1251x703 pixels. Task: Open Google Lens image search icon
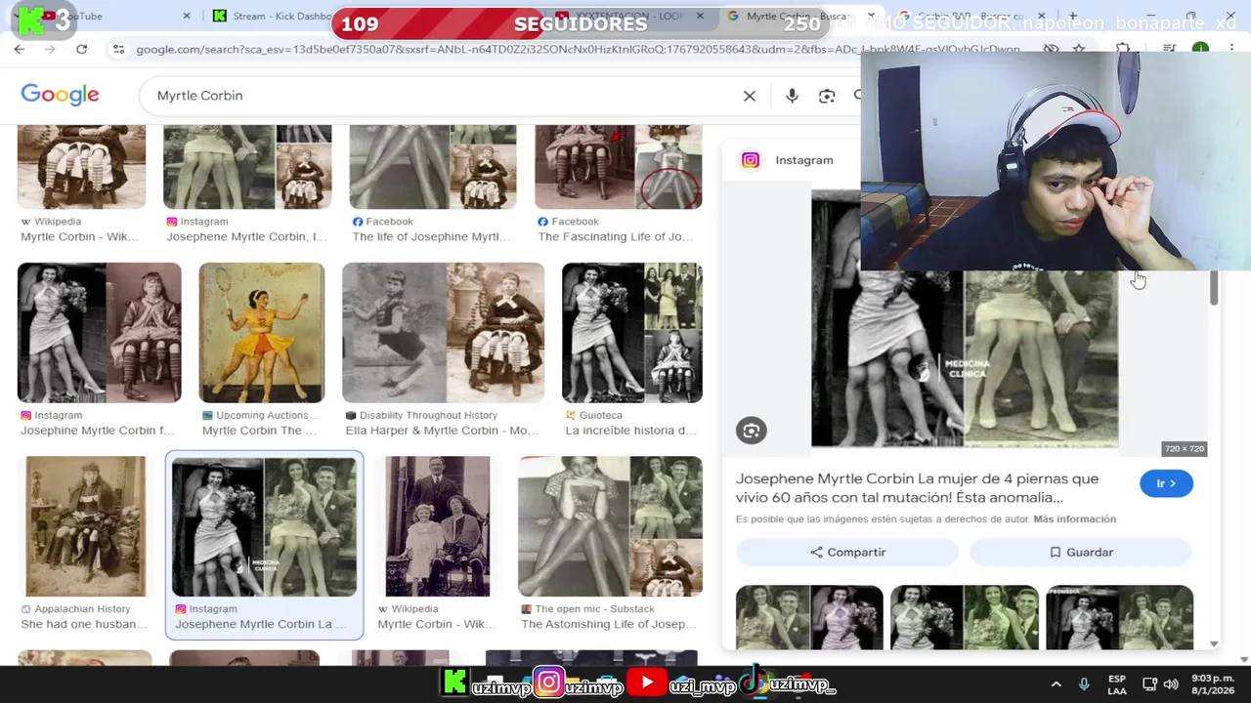(x=827, y=96)
